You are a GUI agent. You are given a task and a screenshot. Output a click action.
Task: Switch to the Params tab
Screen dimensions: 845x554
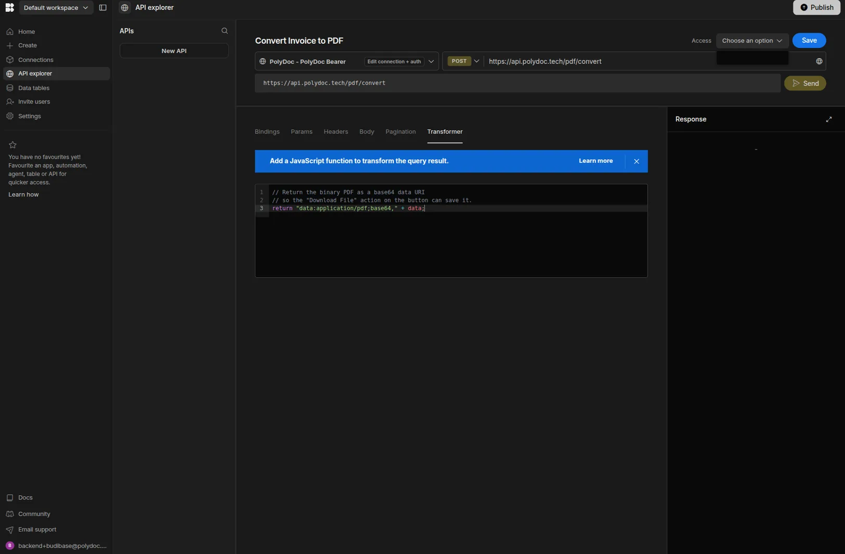click(x=301, y=132)
